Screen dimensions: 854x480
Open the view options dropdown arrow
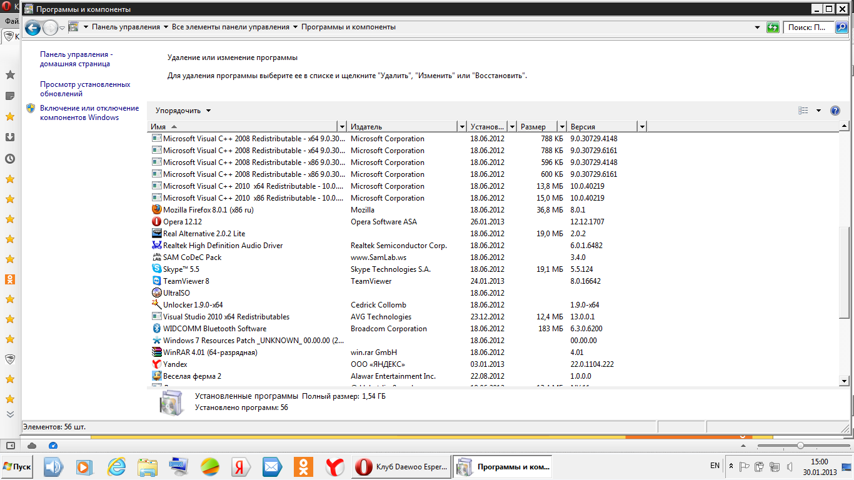[x=818, y=111]
